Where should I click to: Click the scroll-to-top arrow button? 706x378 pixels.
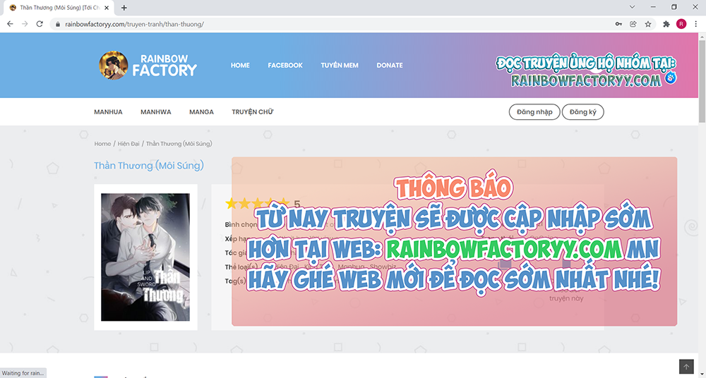coord(686,367)
